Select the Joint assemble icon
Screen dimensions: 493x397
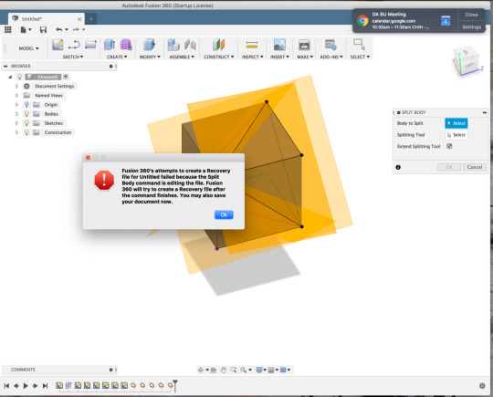[x=190, y=45]
